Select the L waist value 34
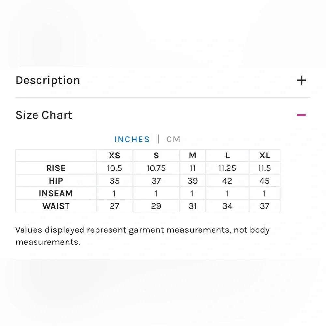The width and height of the screenshot is (326, 326). point(228,206)
